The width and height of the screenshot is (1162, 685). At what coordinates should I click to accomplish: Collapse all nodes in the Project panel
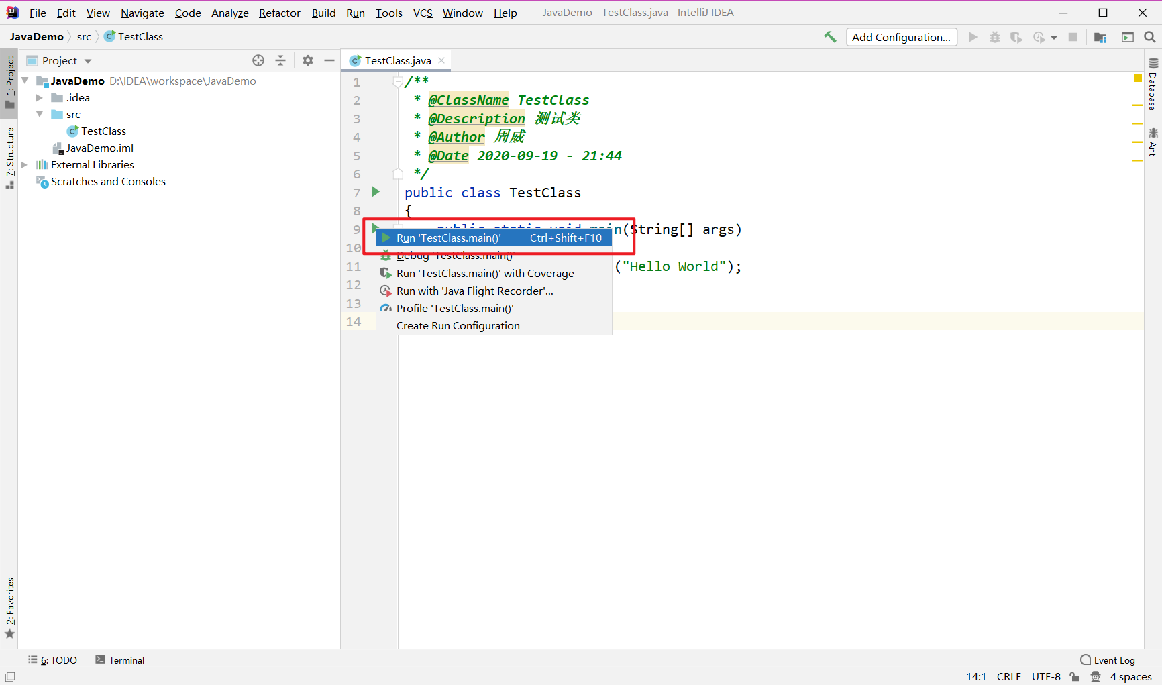tap(280, 60)
